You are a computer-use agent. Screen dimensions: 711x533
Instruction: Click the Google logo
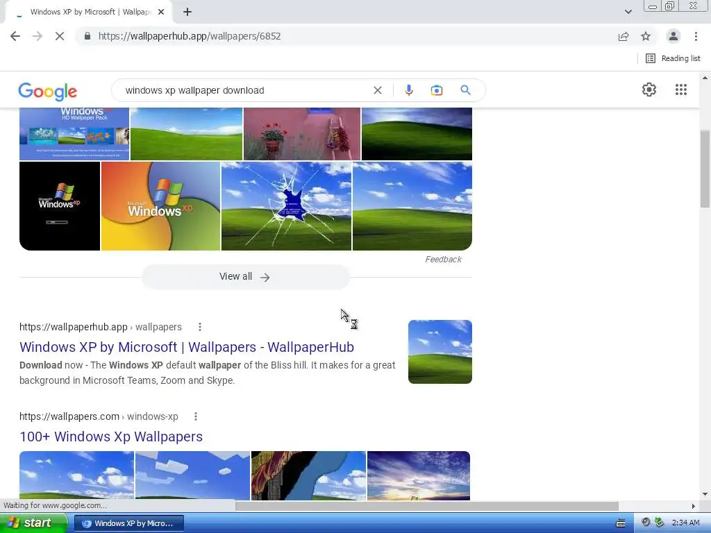point(48,91)
